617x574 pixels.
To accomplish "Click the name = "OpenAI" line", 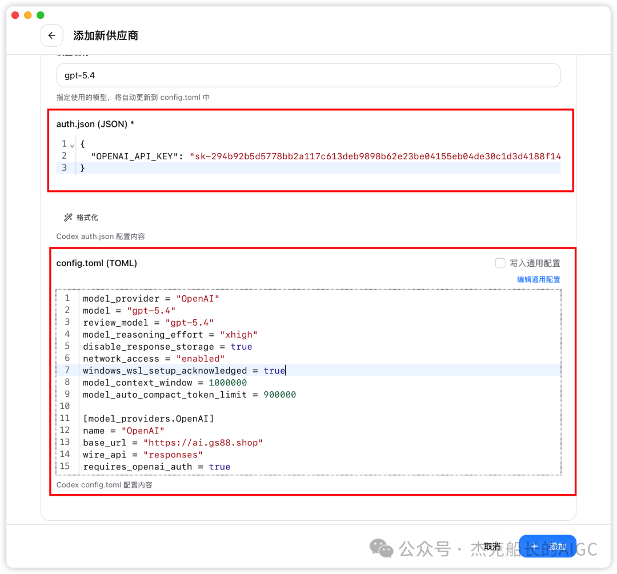I will tap(123, 431).
